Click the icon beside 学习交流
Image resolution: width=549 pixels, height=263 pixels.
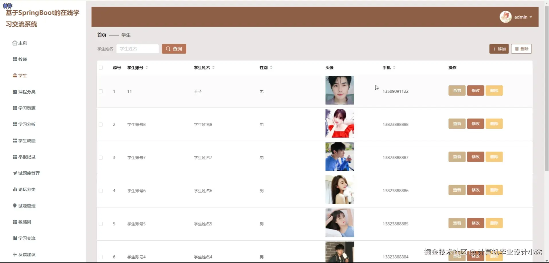(x=15, y=238)
